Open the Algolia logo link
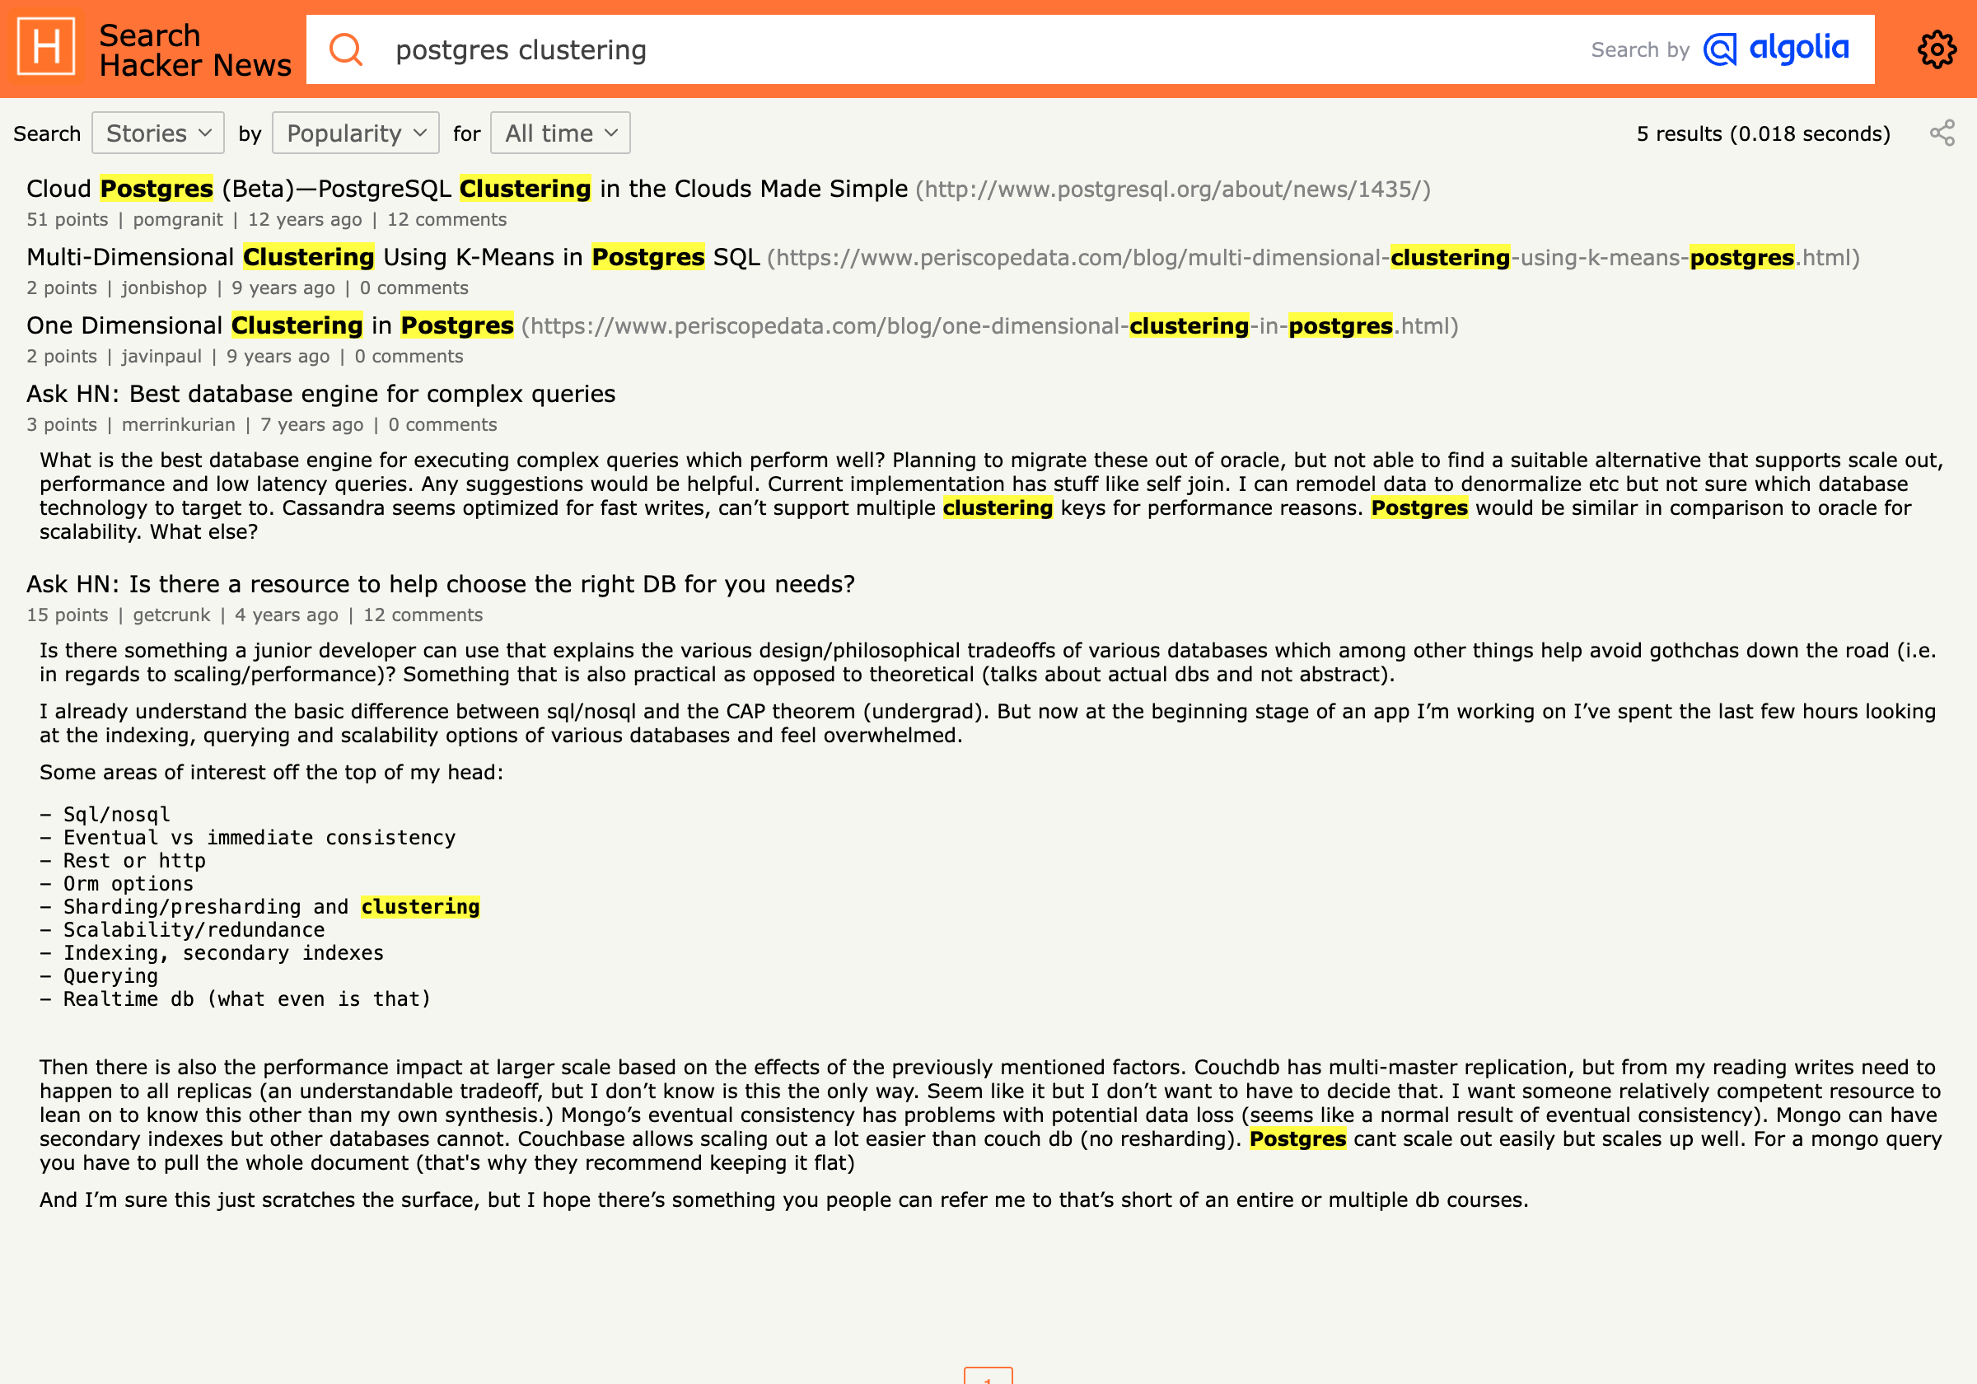 pos(1776,49)
